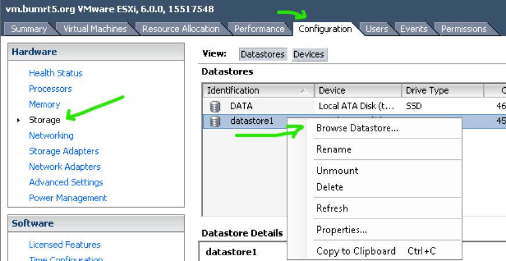Click datastore1 in Datastore Details

click(x=231, y=252)
